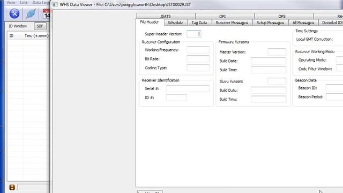Click the calendar icon showing 14
This screenshot has width=343, height=193.
tap(47, 14)
